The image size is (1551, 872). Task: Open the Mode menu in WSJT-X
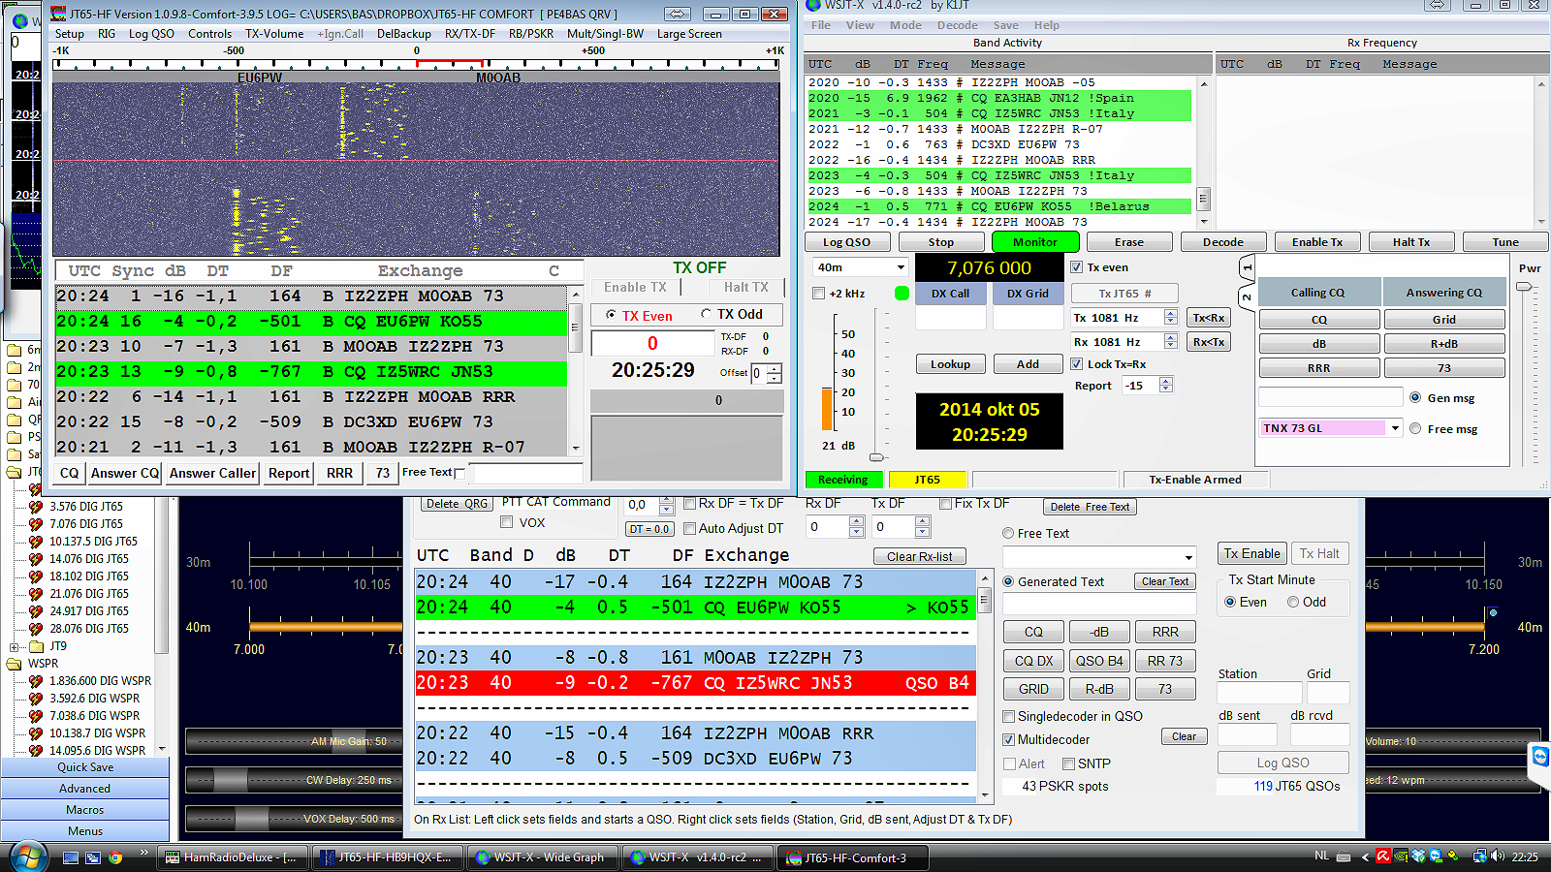click(x=904, y=25)
